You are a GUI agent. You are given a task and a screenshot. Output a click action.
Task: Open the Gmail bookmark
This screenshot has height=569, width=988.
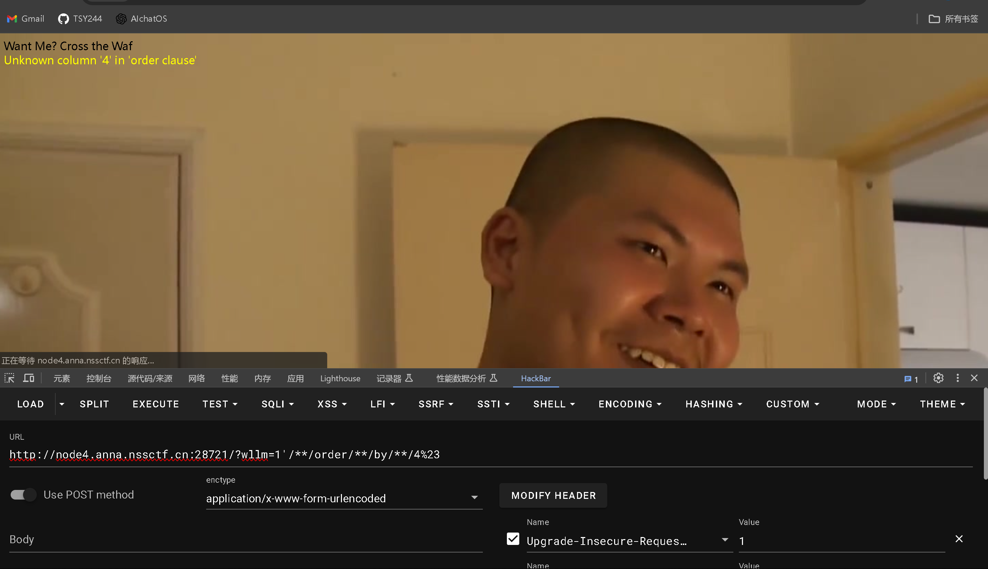tap(26, 18)
